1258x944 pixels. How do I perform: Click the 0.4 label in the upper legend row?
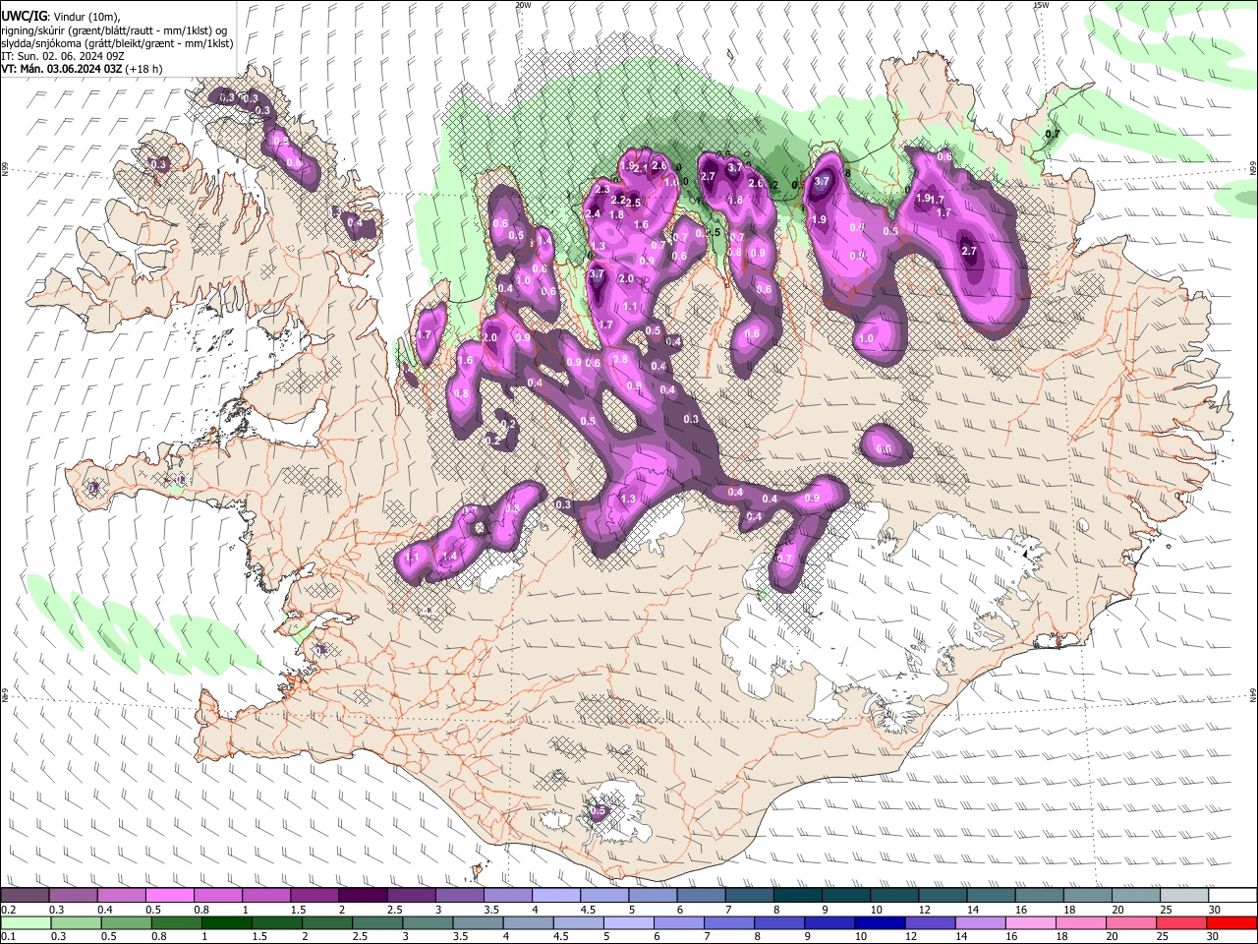[105, 910]
